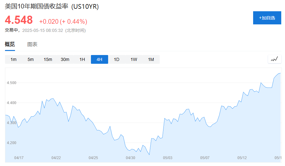The height and width of the screenshot is (166, 285).
Task: Select the 1H timeframe
Action: point(82,59)
